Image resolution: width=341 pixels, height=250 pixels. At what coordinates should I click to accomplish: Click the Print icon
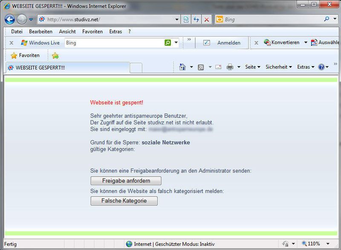tap(230, 67)
